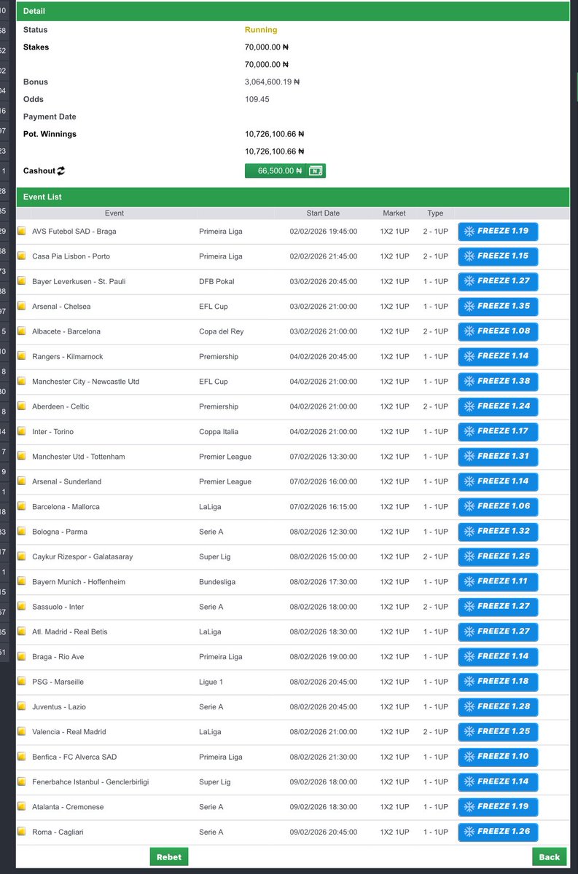Click yellow status icon for Arsenal - Sunderland row

click(x=22, y=481)
